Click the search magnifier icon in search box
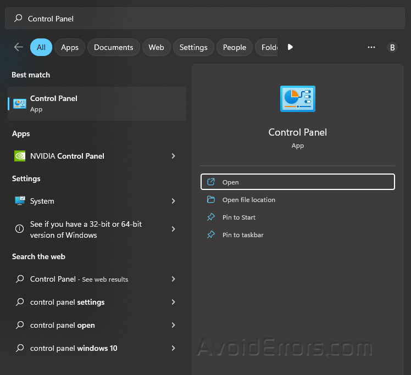Screen dimensions: 411x375 [18, 18]
